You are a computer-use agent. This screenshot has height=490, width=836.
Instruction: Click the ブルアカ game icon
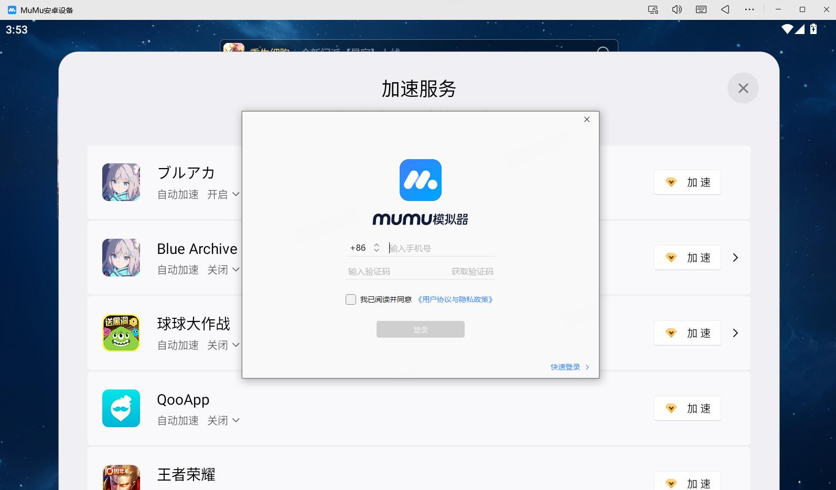coord(121,182)
